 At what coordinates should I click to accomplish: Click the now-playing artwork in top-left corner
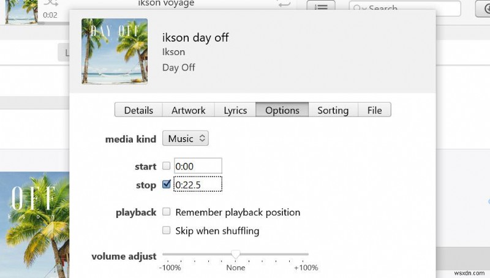(x=20, y=12)
